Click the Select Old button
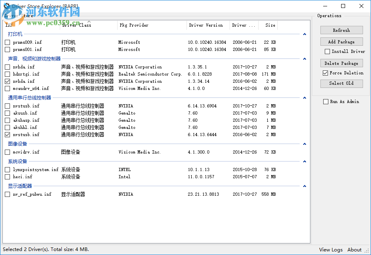Viewport: 371px width, 255px height. (x=341, y=83)
